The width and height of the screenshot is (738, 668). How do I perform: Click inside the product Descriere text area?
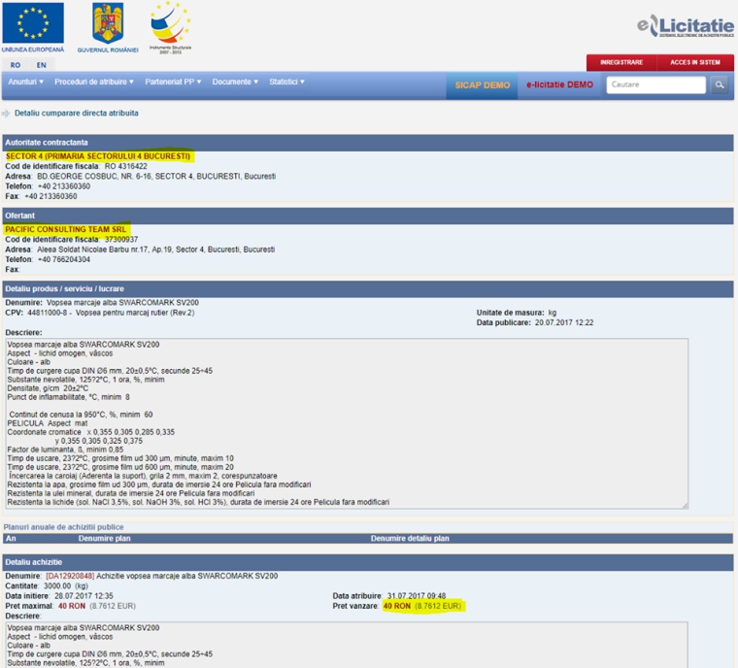tap(347, 423)
